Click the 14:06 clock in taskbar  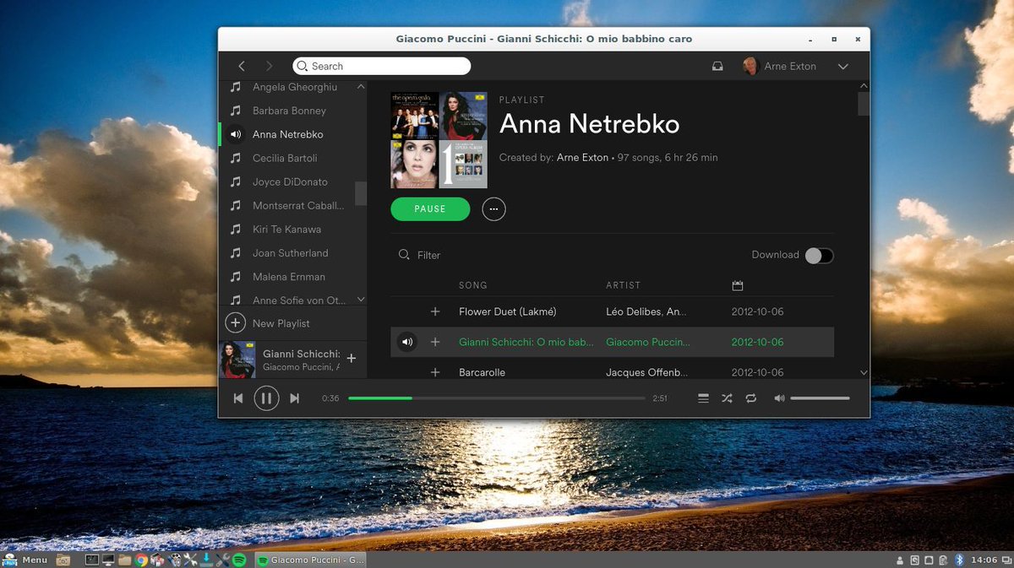tap(984, 560)
